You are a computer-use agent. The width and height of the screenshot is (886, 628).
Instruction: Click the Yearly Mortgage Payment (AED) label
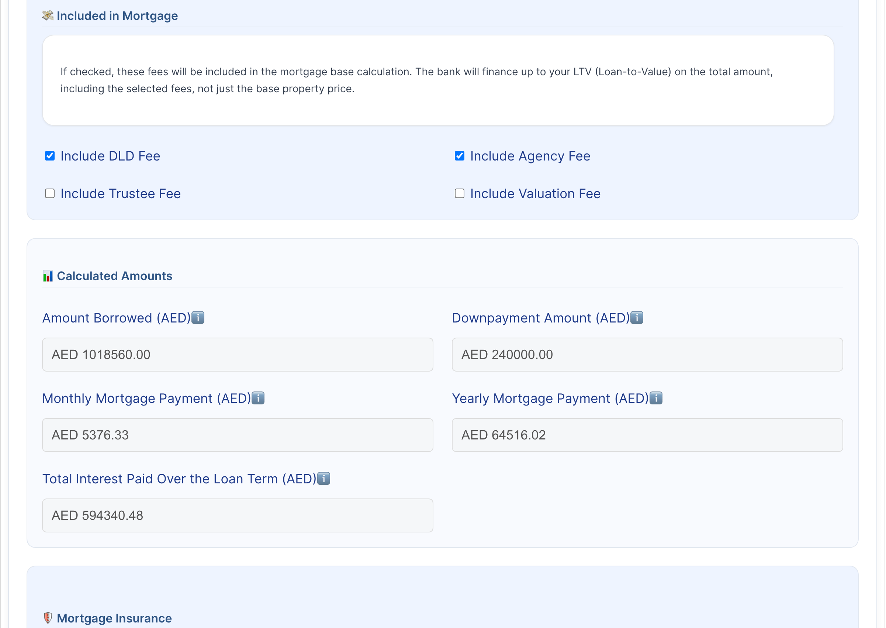coord(550,398)
